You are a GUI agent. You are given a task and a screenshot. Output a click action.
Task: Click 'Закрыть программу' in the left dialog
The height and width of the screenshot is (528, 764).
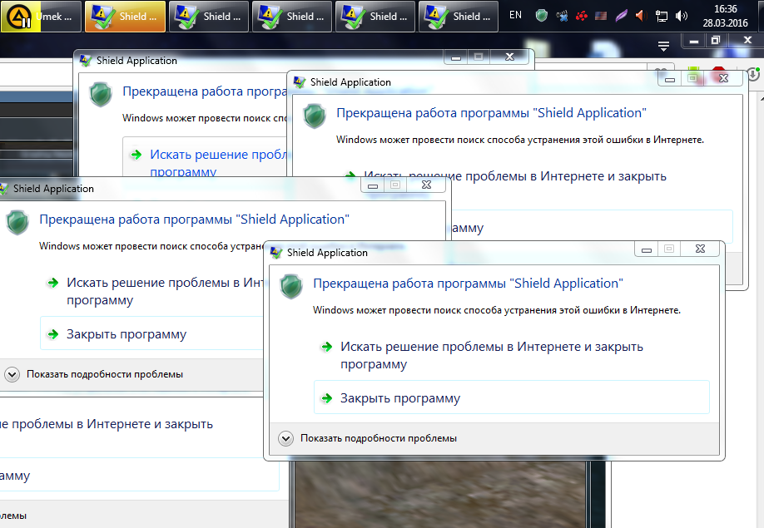pos(127,334)
